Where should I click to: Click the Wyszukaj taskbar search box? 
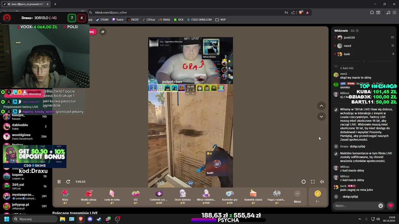point(35,219)
